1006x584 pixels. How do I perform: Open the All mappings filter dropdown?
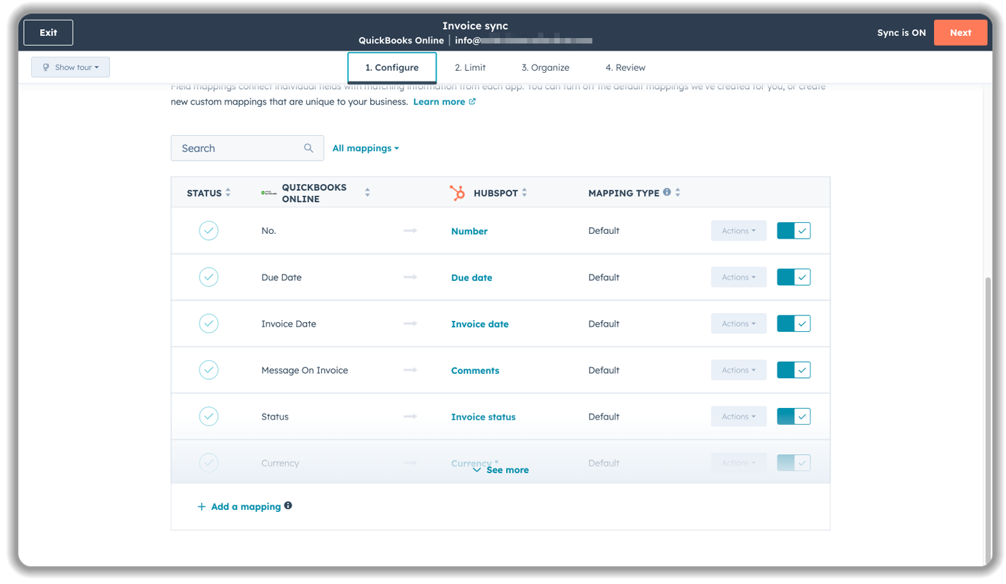[365, 148]
